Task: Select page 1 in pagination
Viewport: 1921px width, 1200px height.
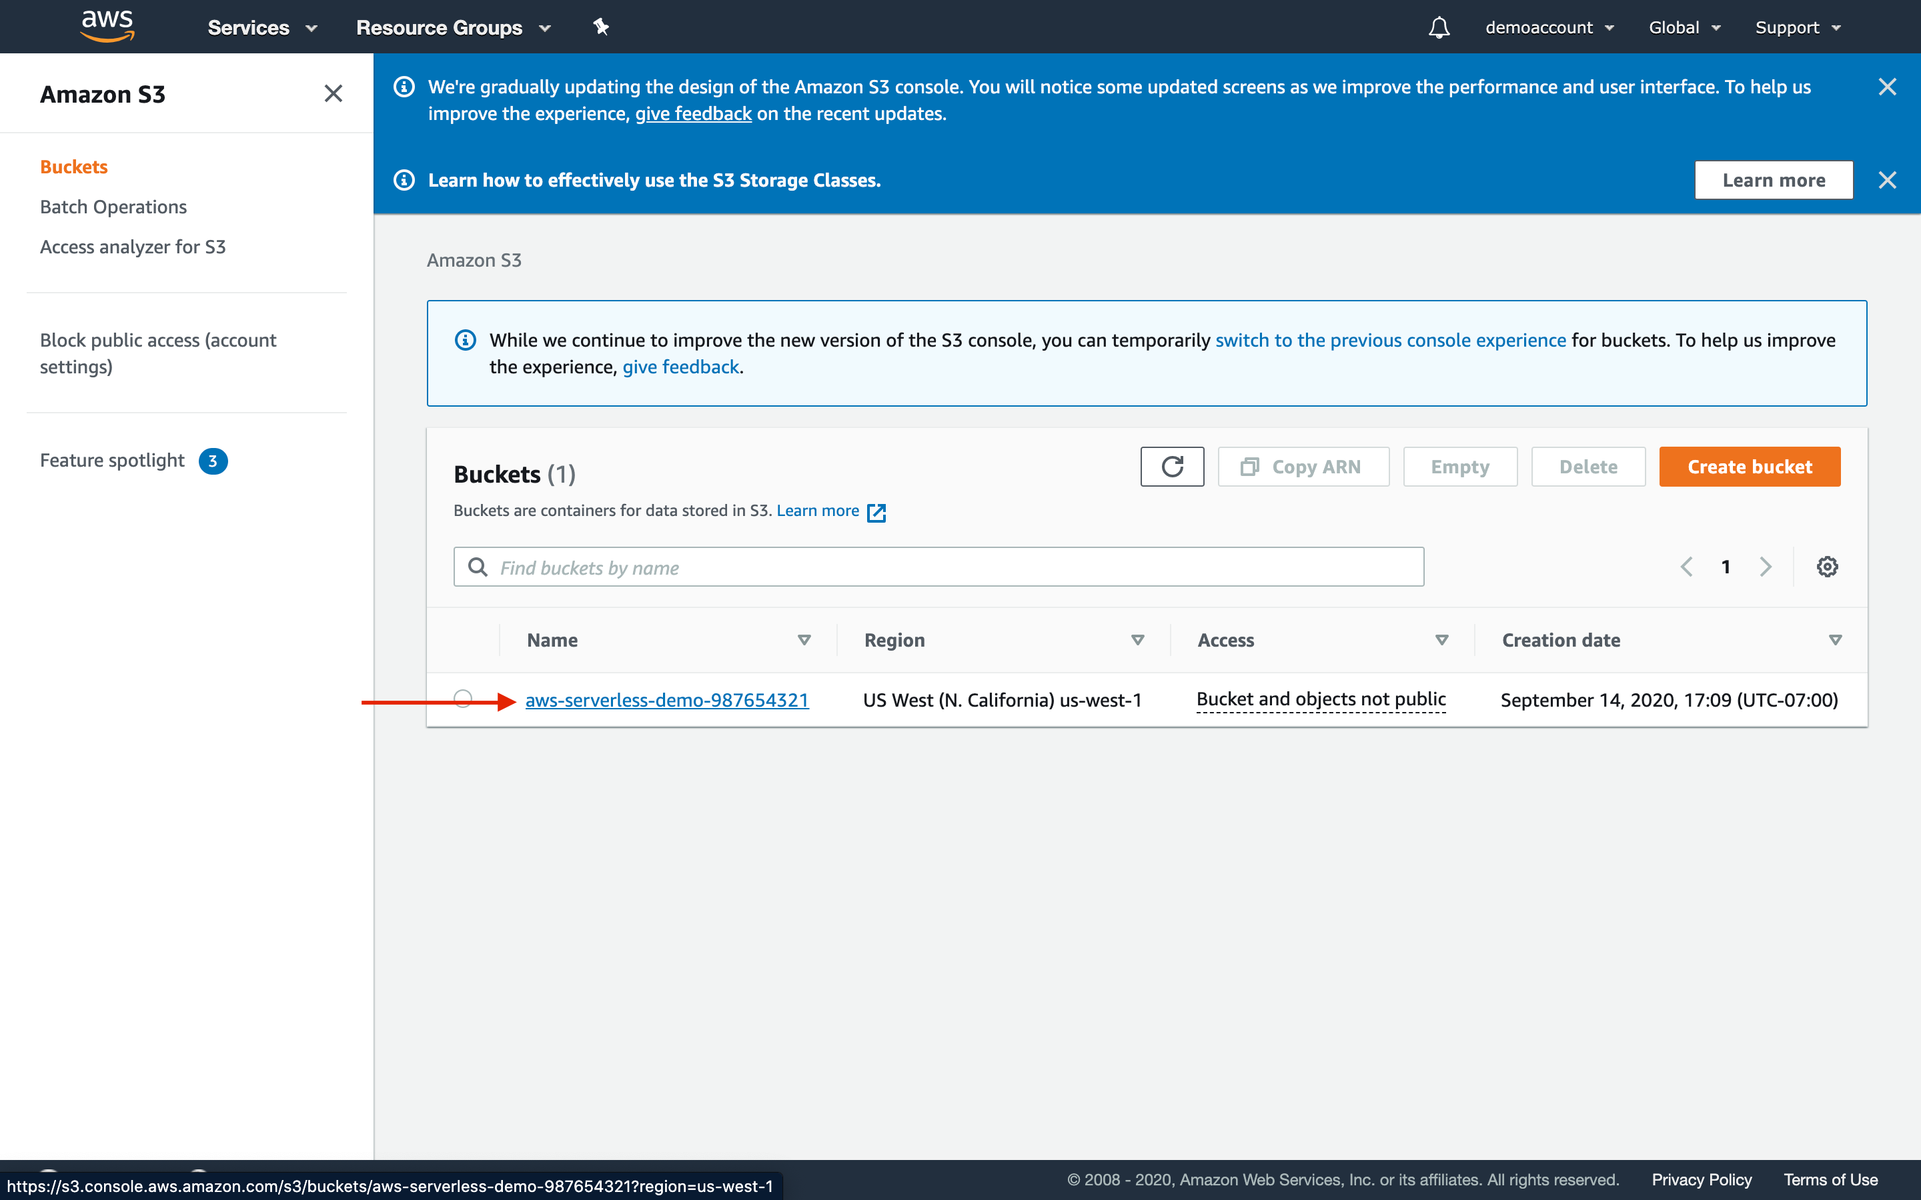Action: 1726,567
